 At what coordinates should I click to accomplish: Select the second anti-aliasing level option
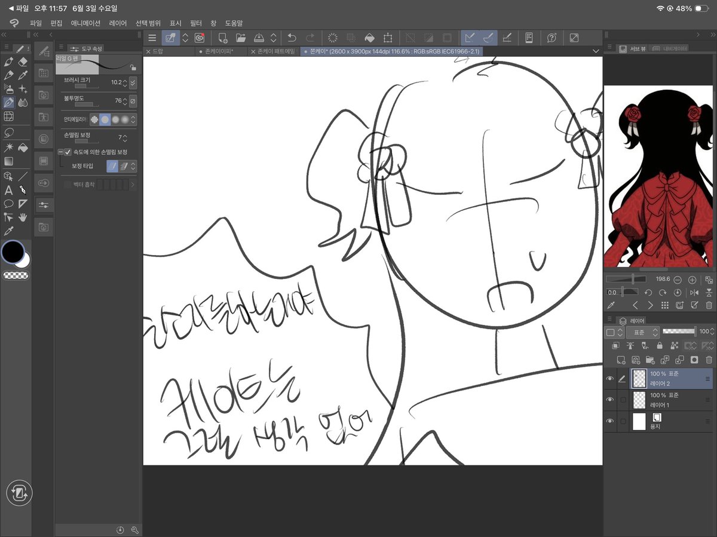pyautogui.click(x=105, y=119)
